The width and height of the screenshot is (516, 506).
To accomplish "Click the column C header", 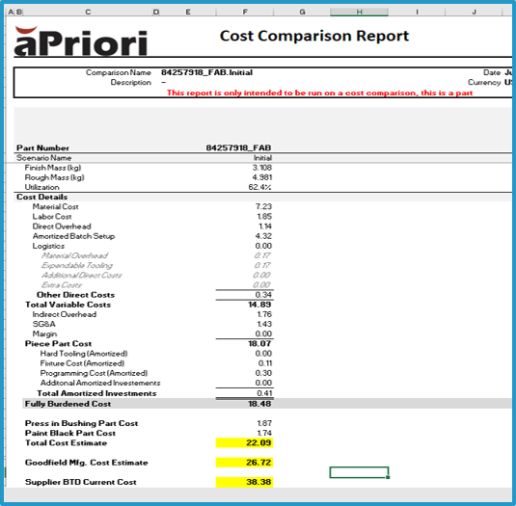I will pyautogui.click(x=88, y=12).
